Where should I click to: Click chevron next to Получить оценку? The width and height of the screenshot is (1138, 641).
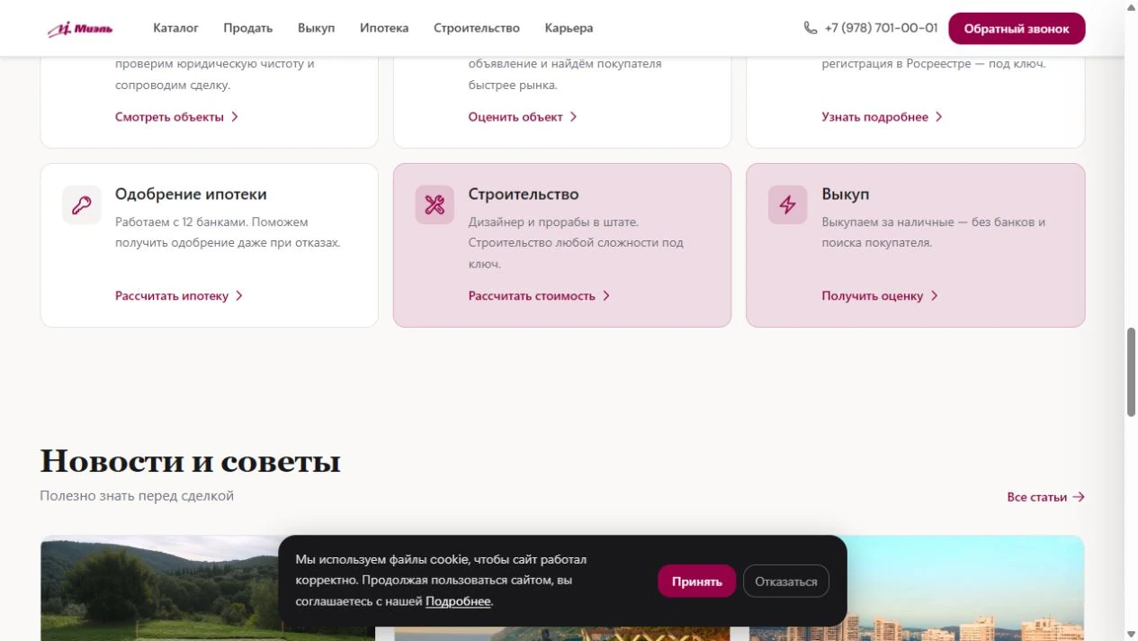935,296
